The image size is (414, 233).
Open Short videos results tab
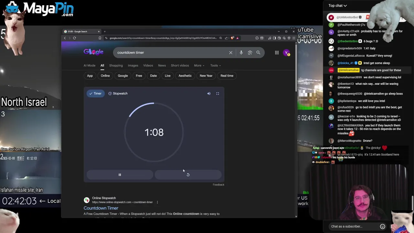180,65
